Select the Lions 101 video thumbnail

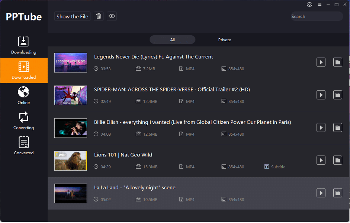coord(70,161)
